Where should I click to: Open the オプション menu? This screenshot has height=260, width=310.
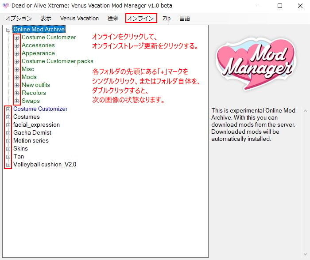pos(19,19)
